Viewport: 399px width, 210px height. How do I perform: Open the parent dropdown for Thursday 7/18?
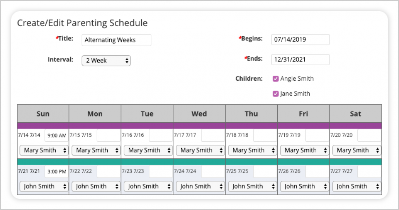click(252, 150)
